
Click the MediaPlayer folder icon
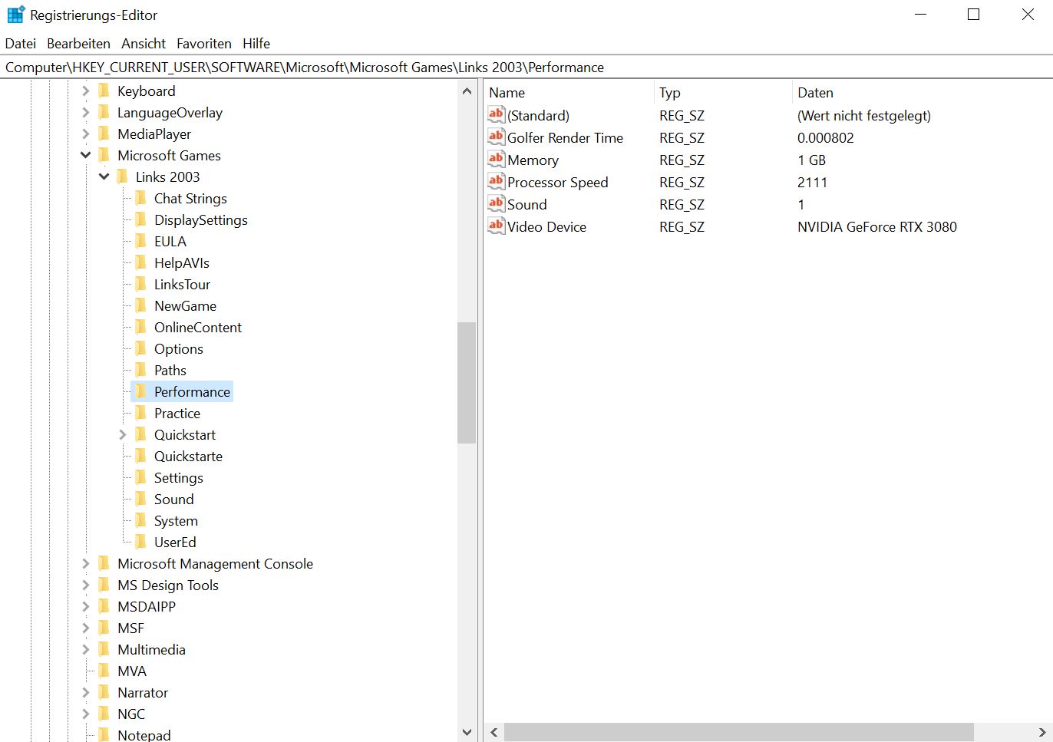click(x=104, y=134)
